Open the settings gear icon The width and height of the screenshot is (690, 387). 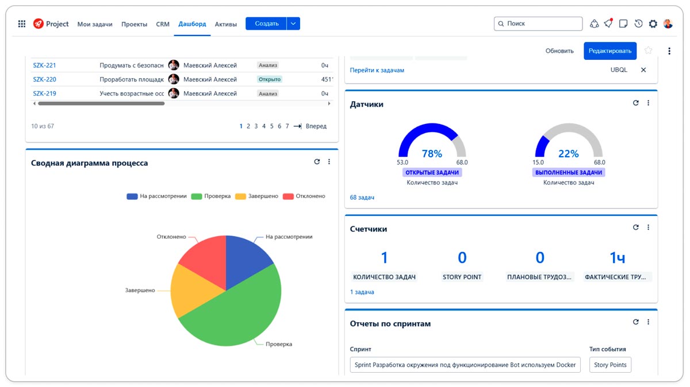653,24
